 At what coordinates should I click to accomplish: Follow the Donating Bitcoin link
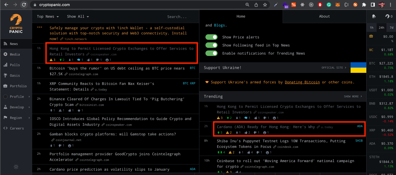pyautogui.click(x=302, y=82)
